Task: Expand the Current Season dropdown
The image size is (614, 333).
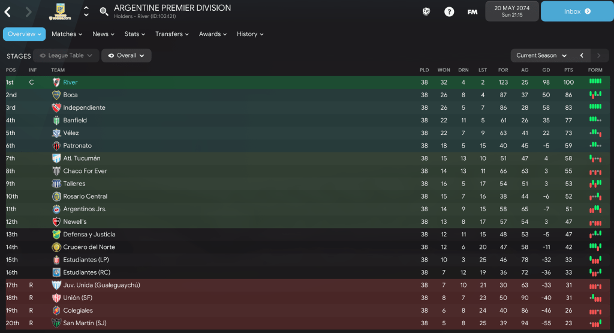Action: [541, 56]
